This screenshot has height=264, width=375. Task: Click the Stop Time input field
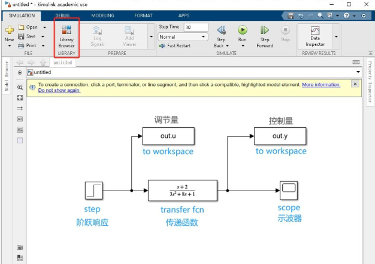[195, 27]
